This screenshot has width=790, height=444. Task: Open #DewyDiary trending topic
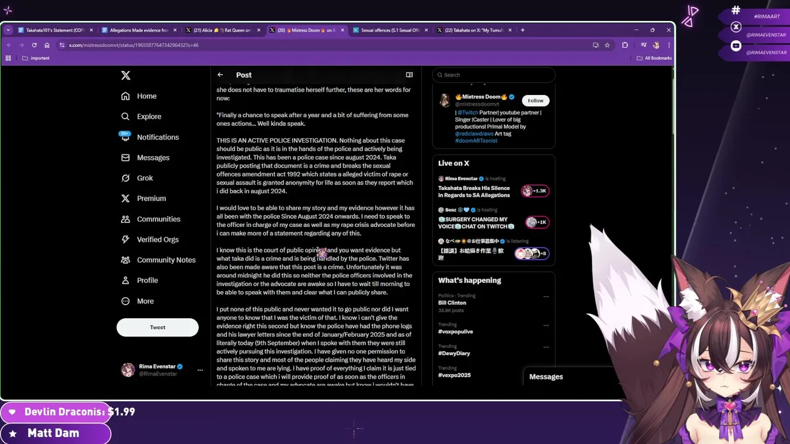coord(454,353)
